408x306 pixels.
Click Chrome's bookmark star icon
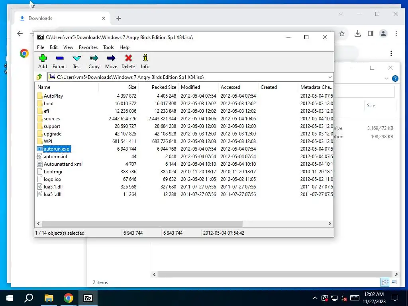(x=342, y=33)
